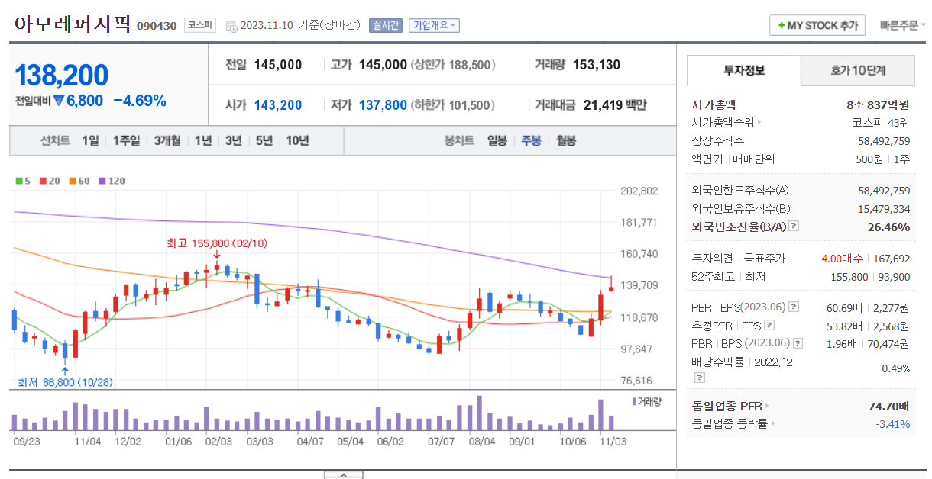Expand the 기업개요 dropdown

click(434, 25)
